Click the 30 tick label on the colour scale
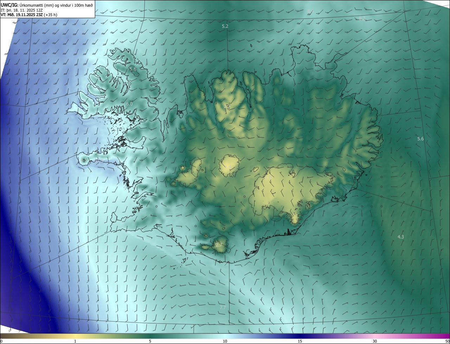 click(375, 342)
